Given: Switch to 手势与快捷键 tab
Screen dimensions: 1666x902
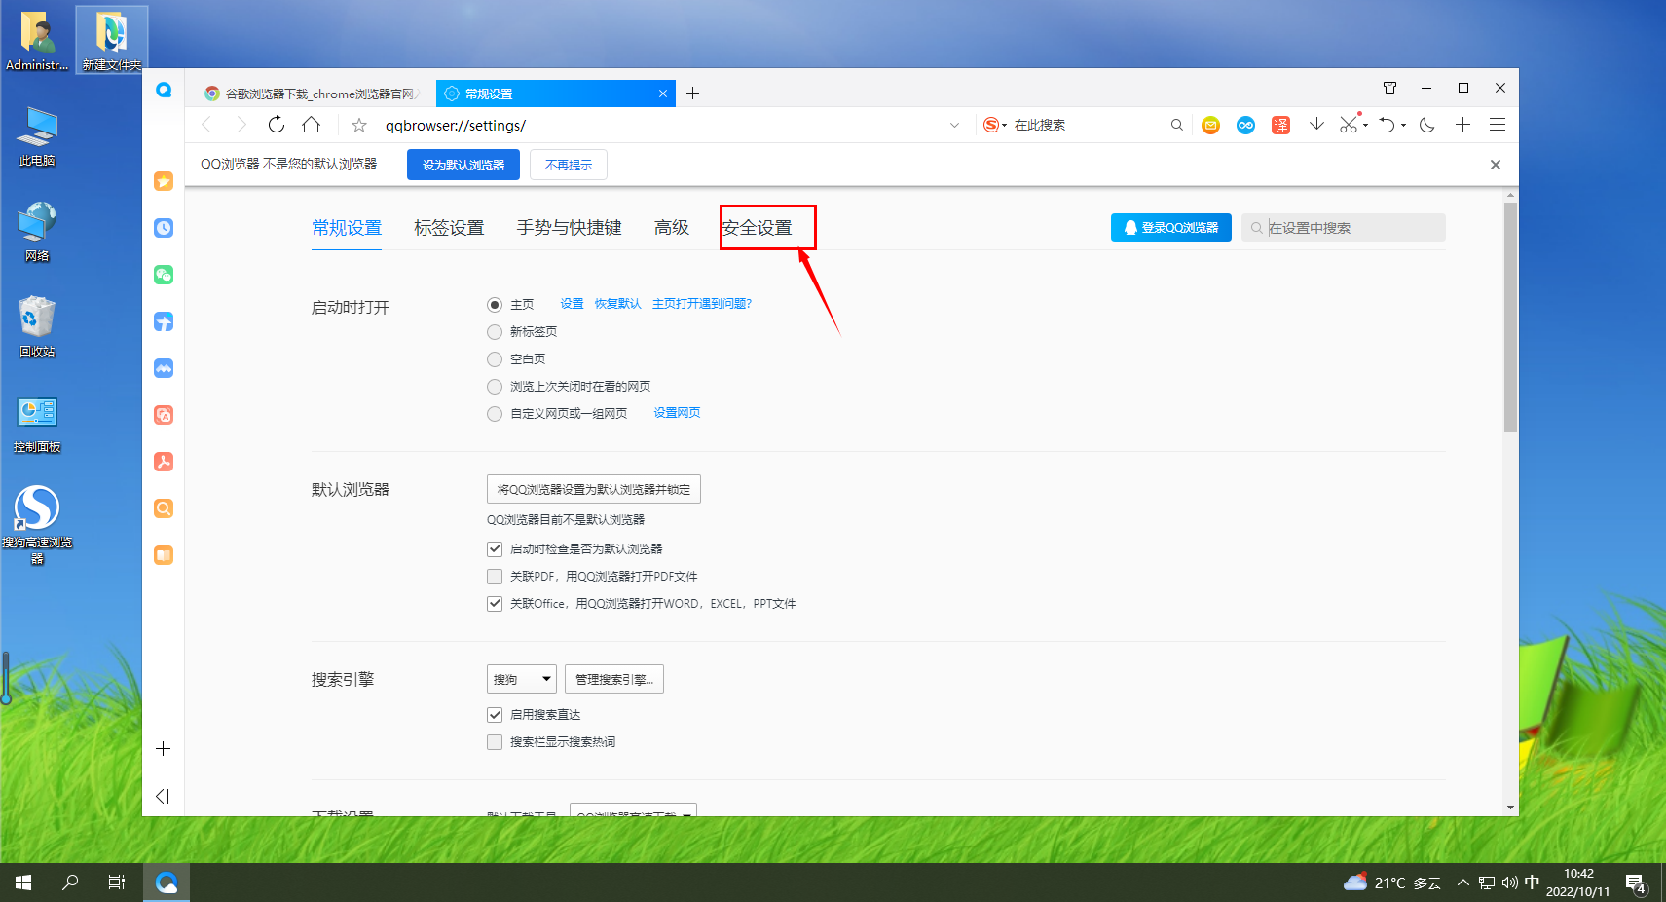Looking at the screenshot, I should point(569,228).
